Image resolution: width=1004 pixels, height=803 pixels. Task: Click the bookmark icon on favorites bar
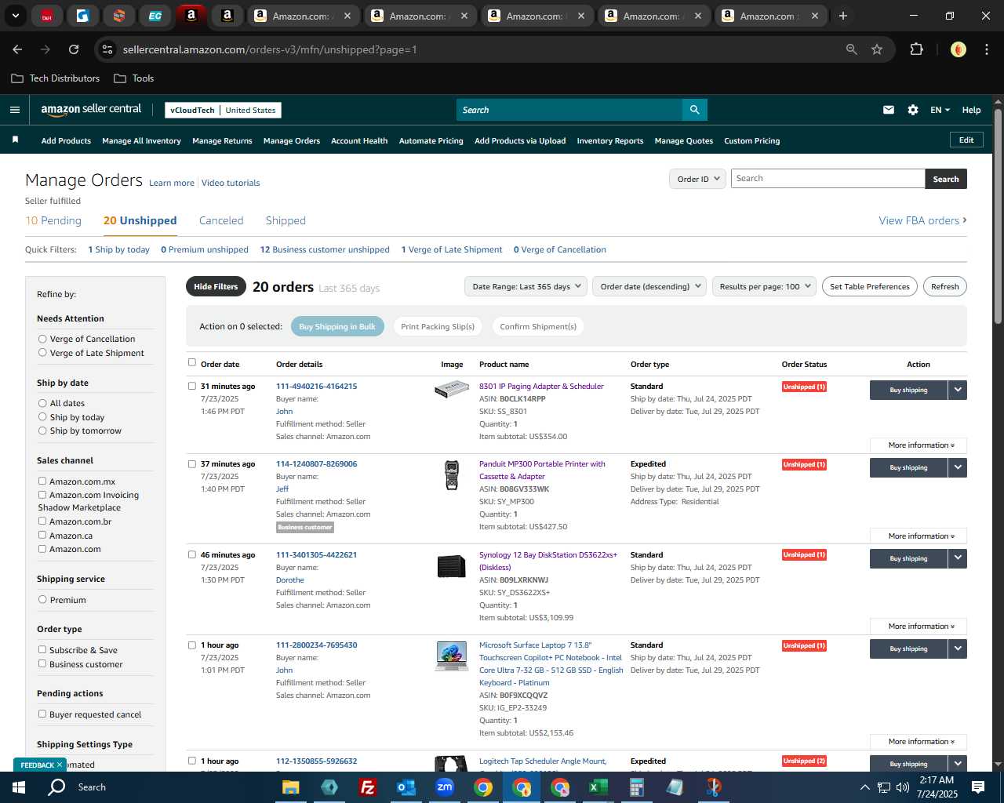coord(15,140)
